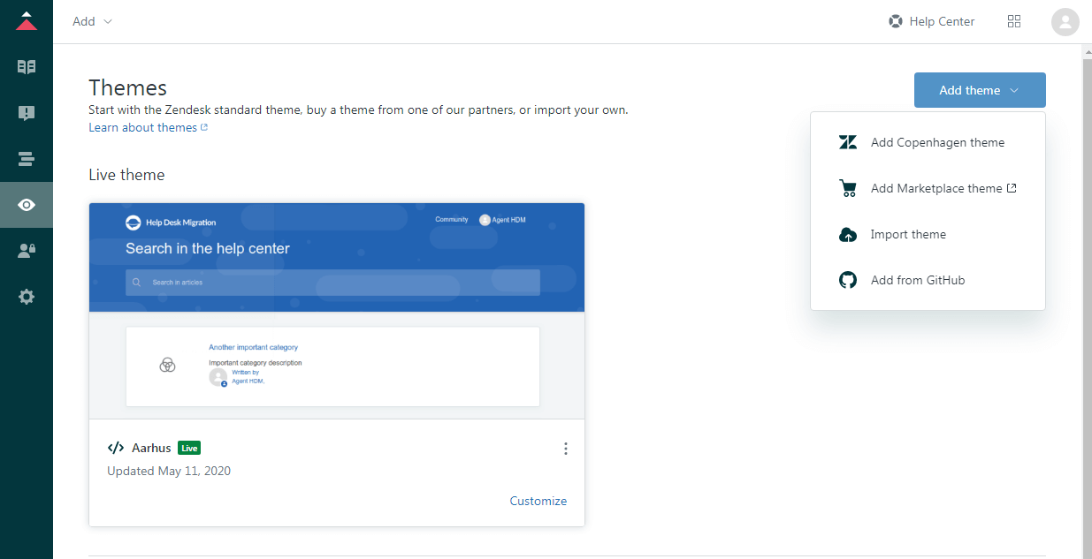The image size is (1092, 559).
Task: Click the arrange content icon in sidebar
Action: (26, 159)
